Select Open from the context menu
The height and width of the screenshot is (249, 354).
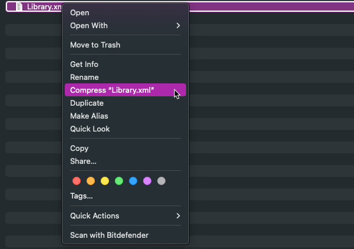click(x=80, y=13)
